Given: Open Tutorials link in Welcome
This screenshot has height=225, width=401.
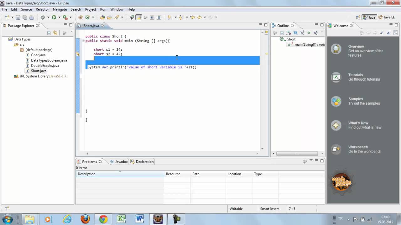Looking at the screenshot, I should tap(356, 75).
